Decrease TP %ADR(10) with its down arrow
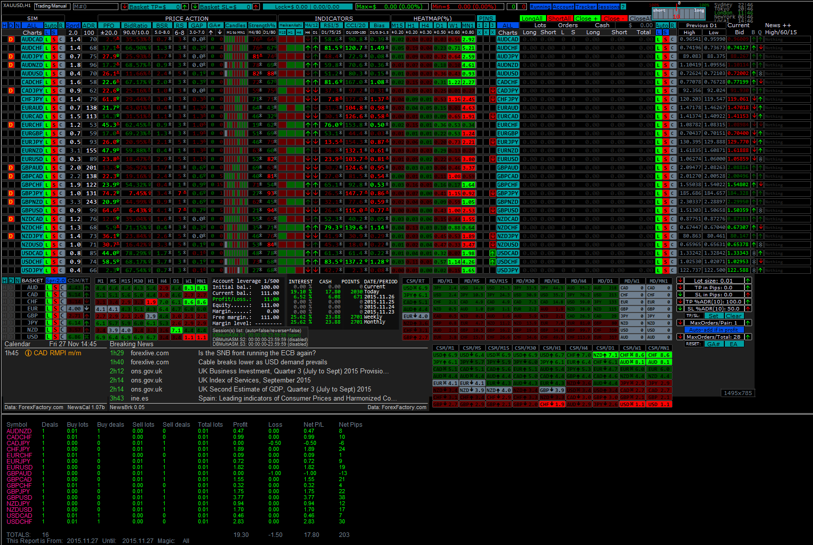Image resolution: width=813 pixels, height=545 pixels. (680, 302)
